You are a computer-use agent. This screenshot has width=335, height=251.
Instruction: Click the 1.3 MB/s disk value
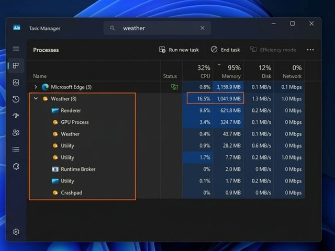click(x=261, y=99)
